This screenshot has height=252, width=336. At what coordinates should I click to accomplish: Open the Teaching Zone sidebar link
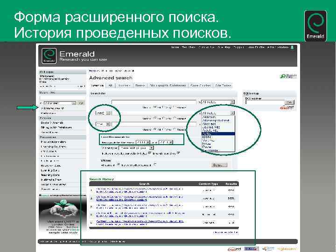[x=50, y=175]
